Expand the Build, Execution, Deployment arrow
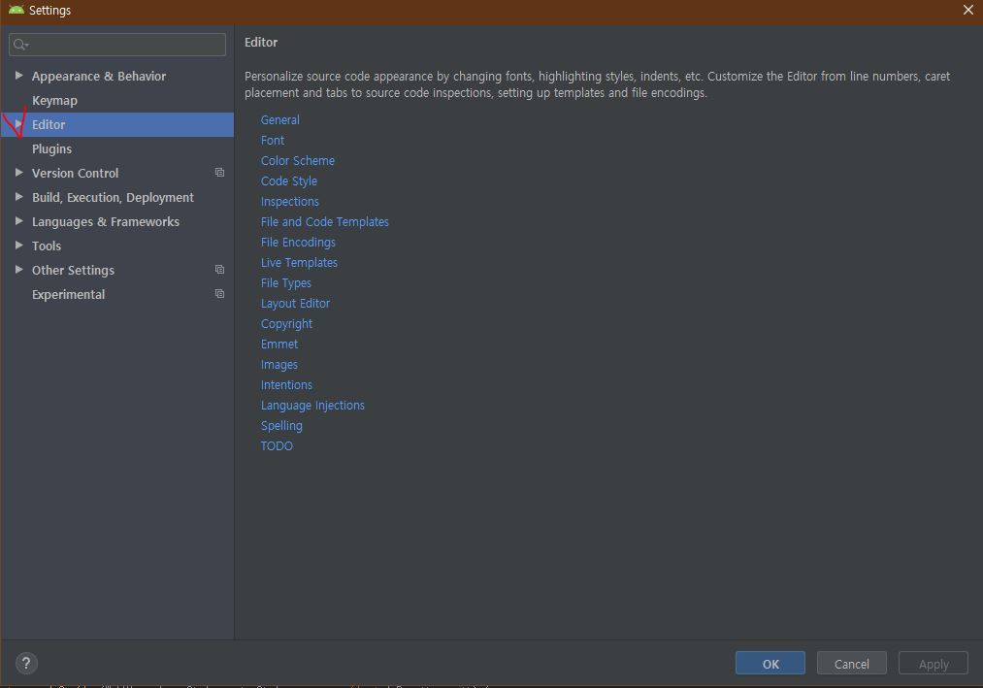The image size is (983, 688). click(18, 197)
